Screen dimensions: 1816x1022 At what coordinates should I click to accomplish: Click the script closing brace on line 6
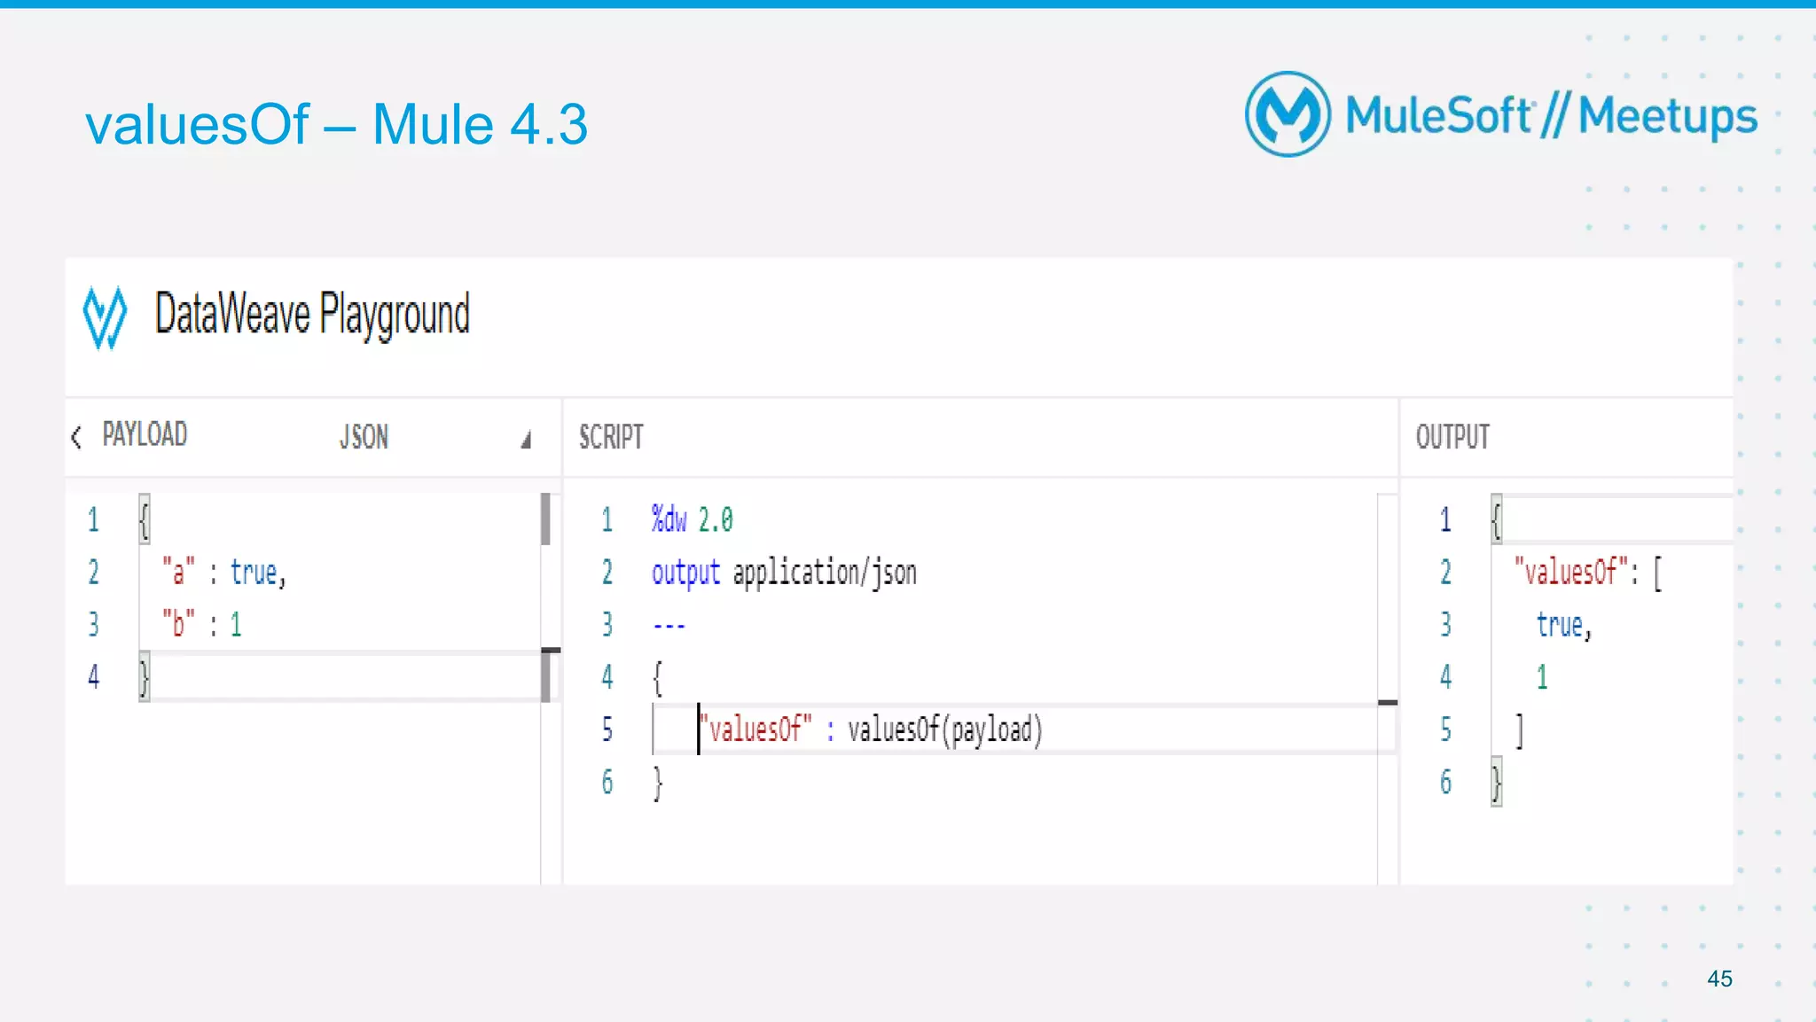point(657,784)
